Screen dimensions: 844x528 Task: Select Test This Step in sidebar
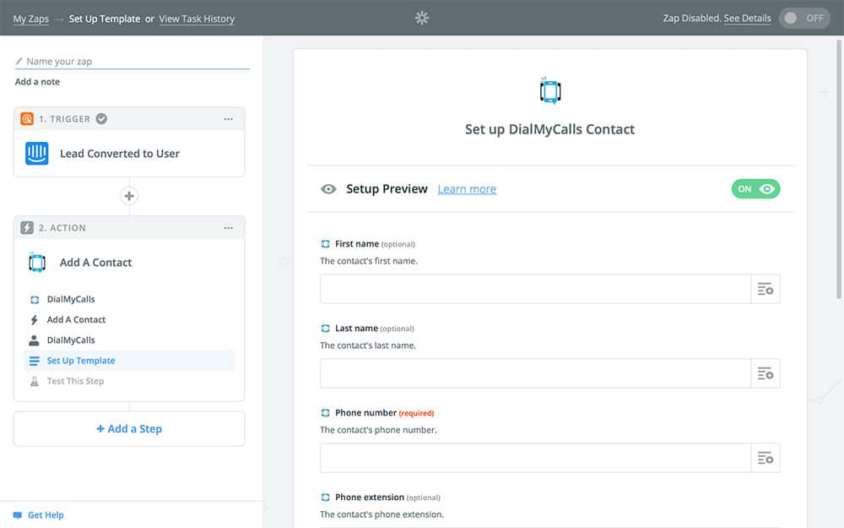click(x=75, y=381)
